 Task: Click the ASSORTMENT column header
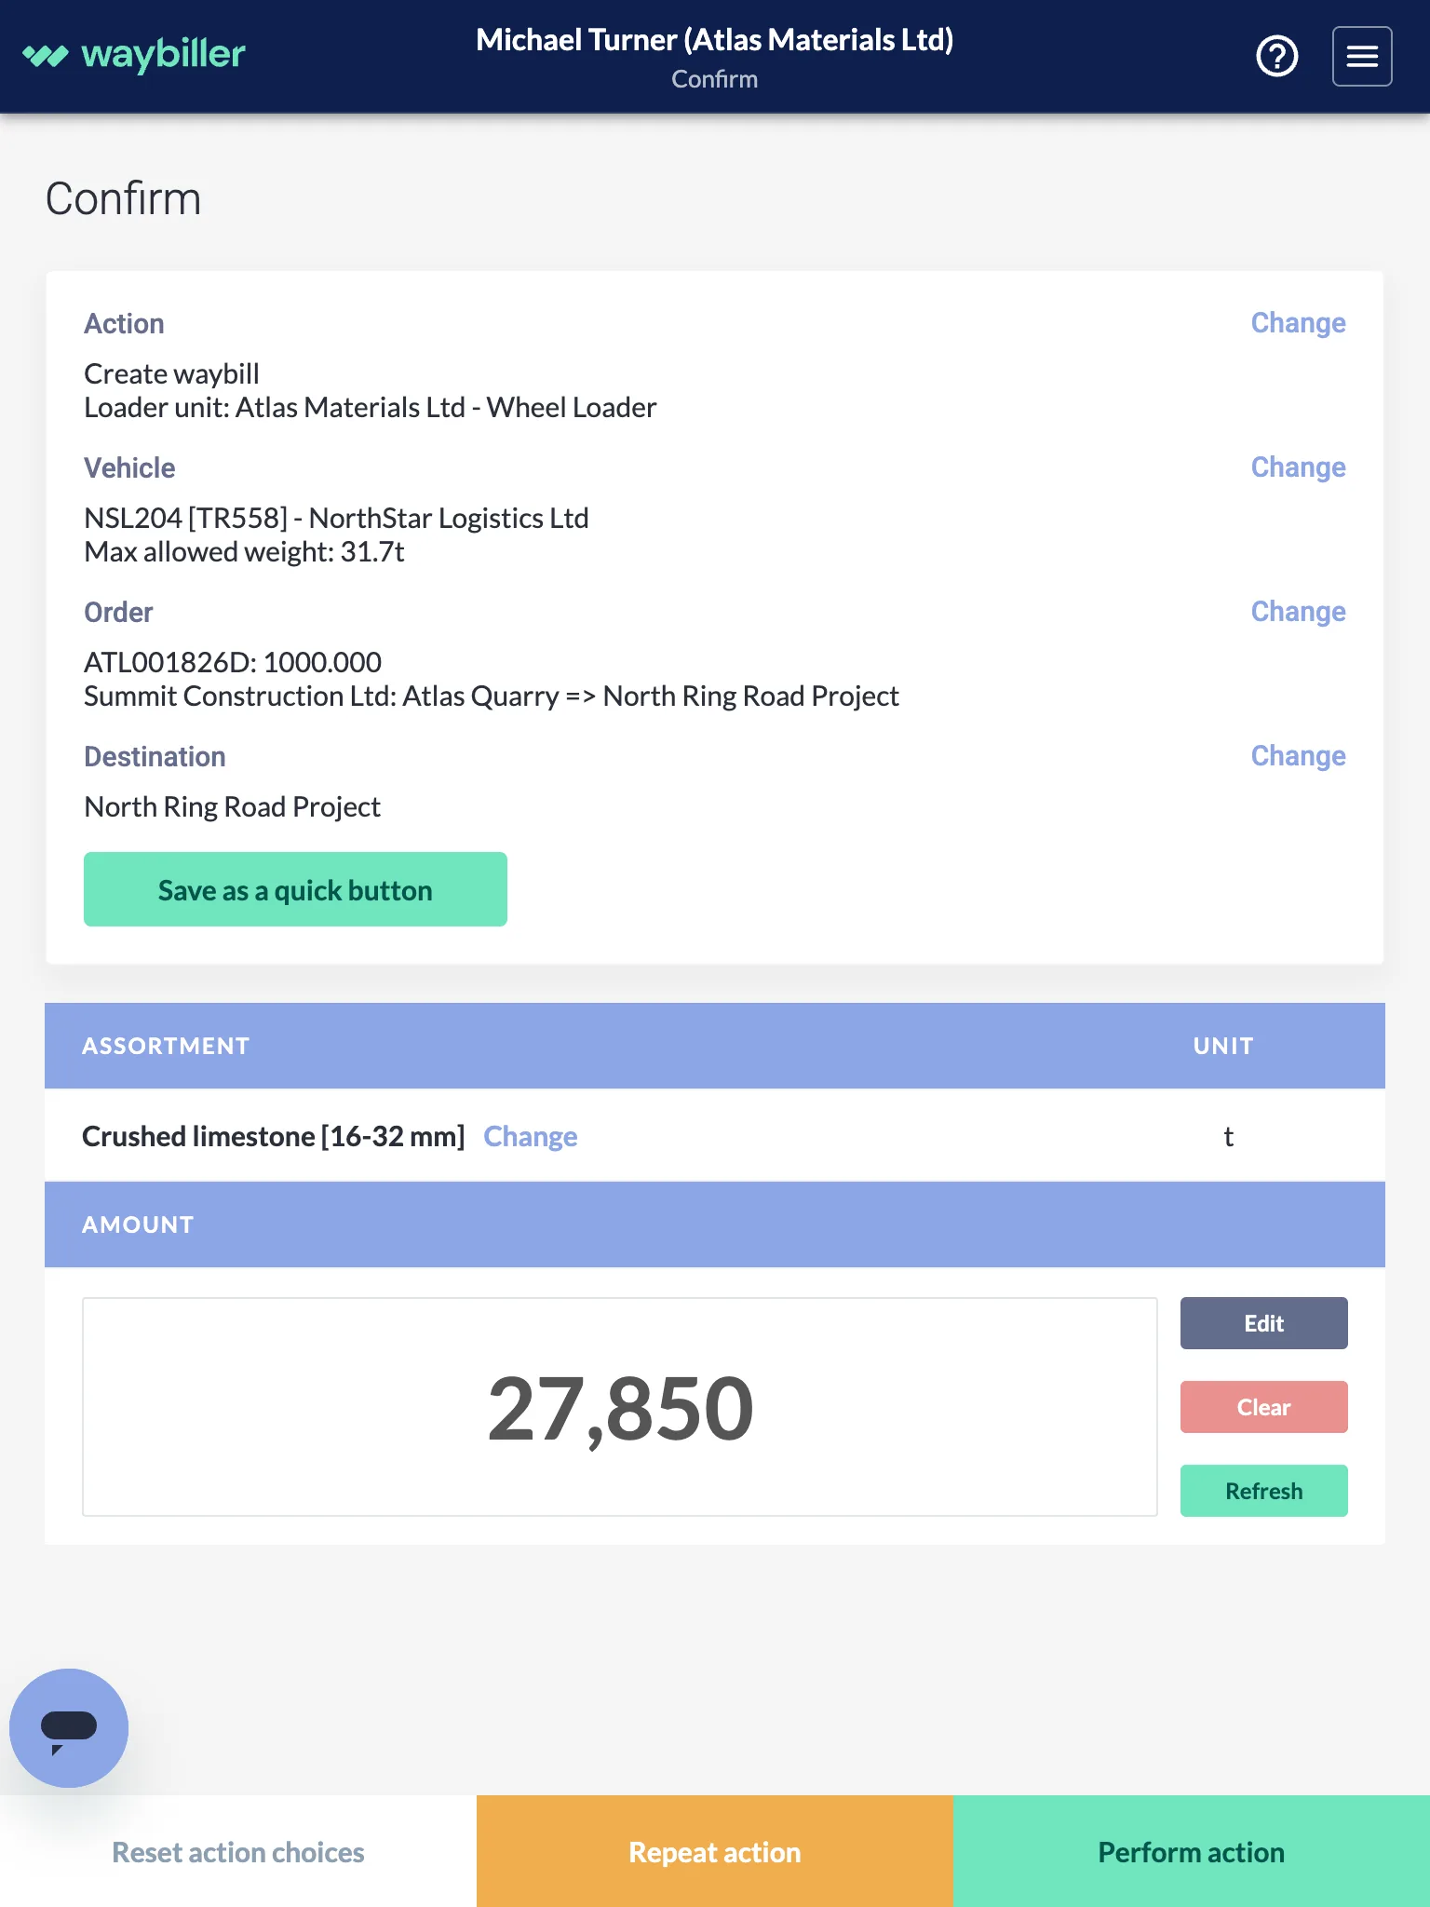(x=166, y=1046)
